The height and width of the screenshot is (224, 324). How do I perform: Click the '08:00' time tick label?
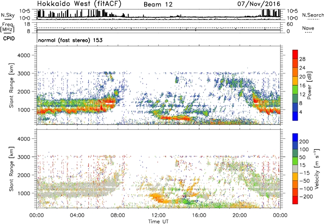pos(118,216)
